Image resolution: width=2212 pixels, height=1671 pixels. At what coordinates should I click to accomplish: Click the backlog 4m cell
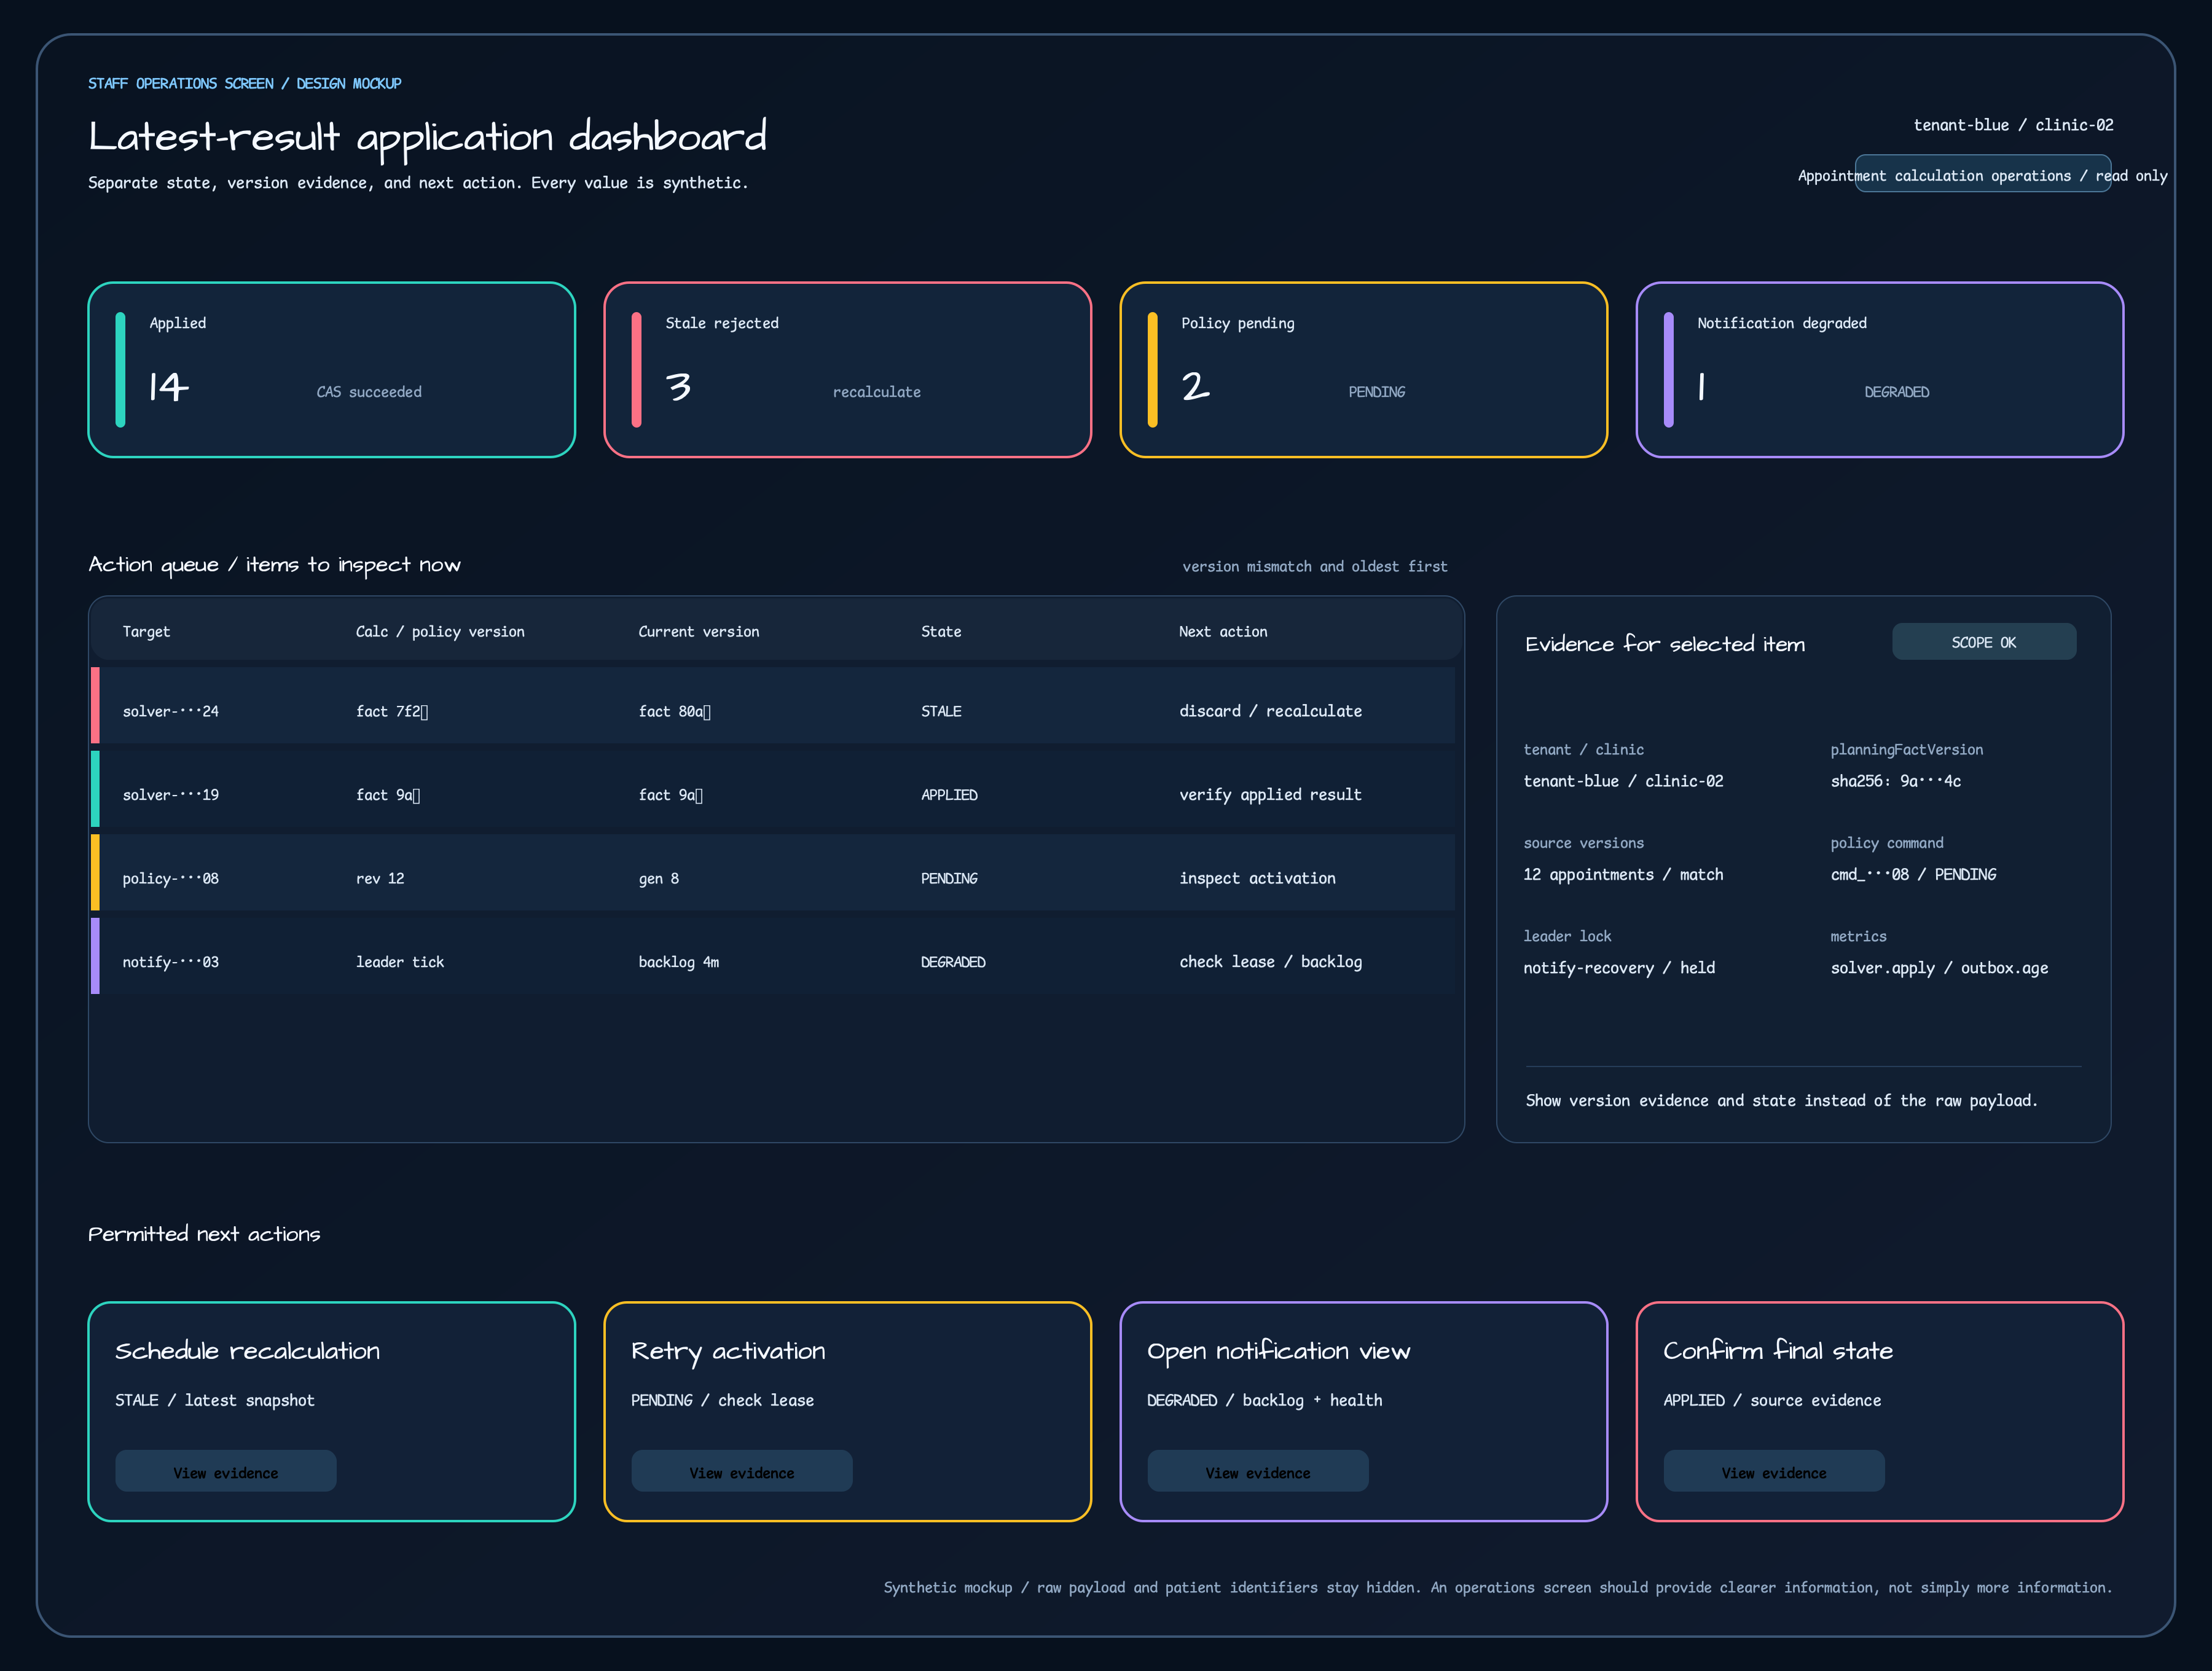679,962
